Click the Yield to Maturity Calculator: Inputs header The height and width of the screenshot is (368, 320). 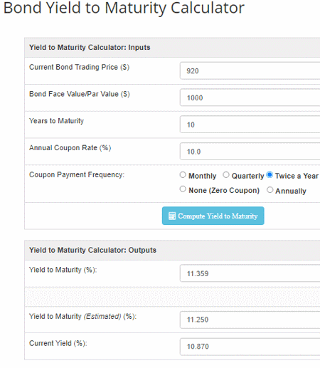click(x=90, y=47)
